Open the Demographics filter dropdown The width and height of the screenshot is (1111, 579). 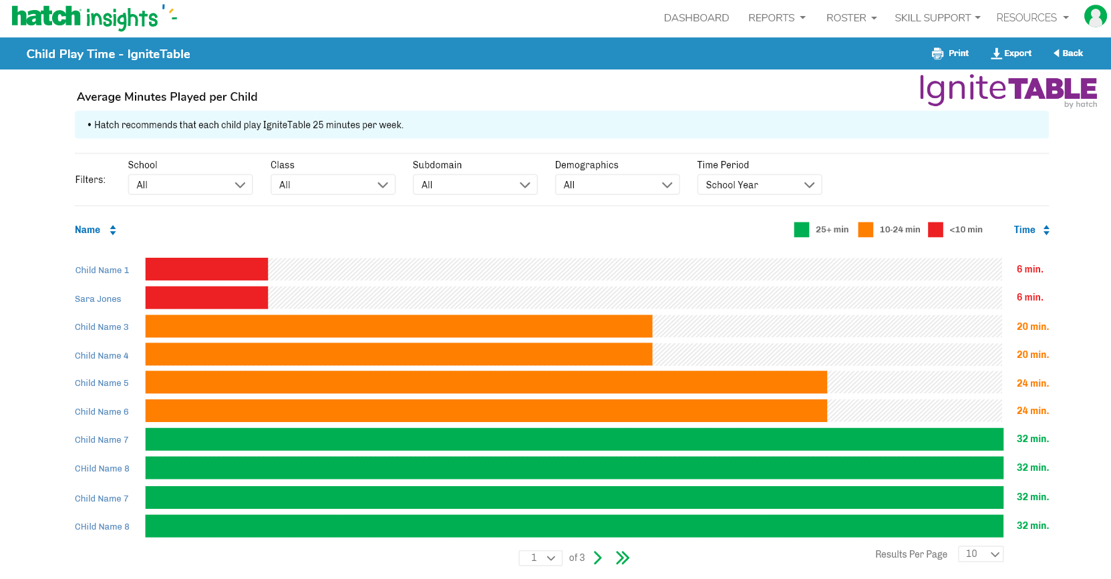point(617,185)
